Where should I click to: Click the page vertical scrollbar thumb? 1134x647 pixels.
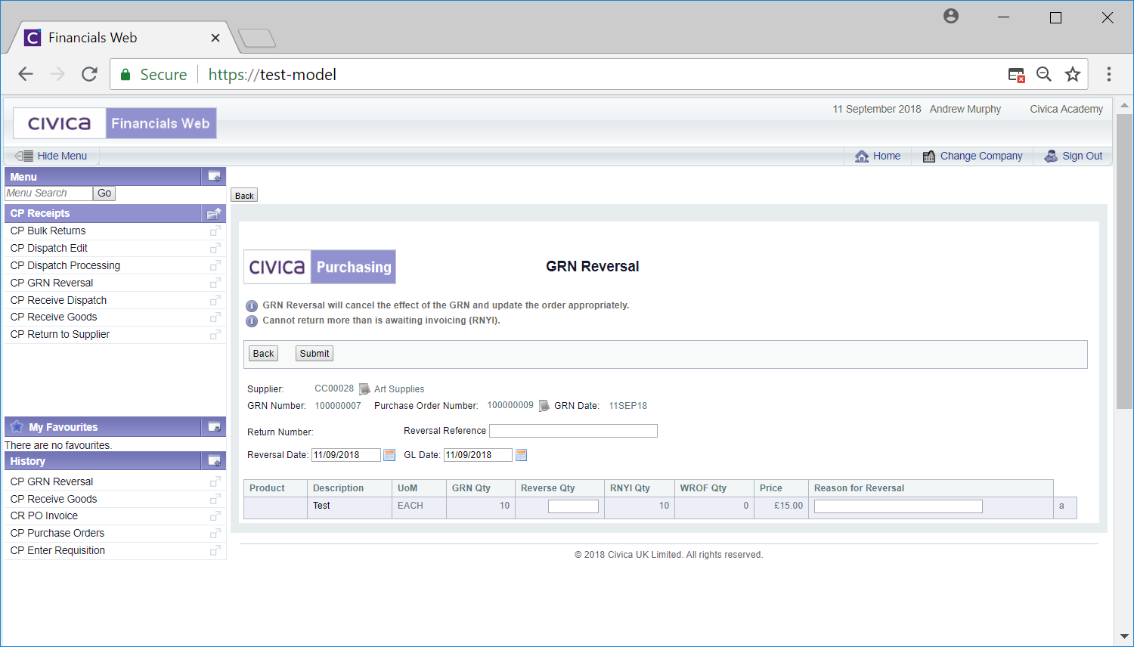[1124, 261]
